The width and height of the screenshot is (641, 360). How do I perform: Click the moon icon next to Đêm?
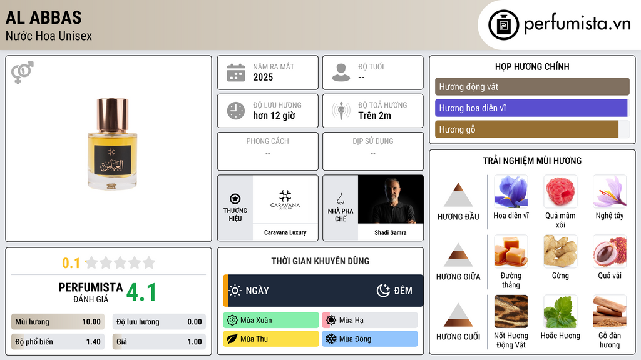click(383, 291)
